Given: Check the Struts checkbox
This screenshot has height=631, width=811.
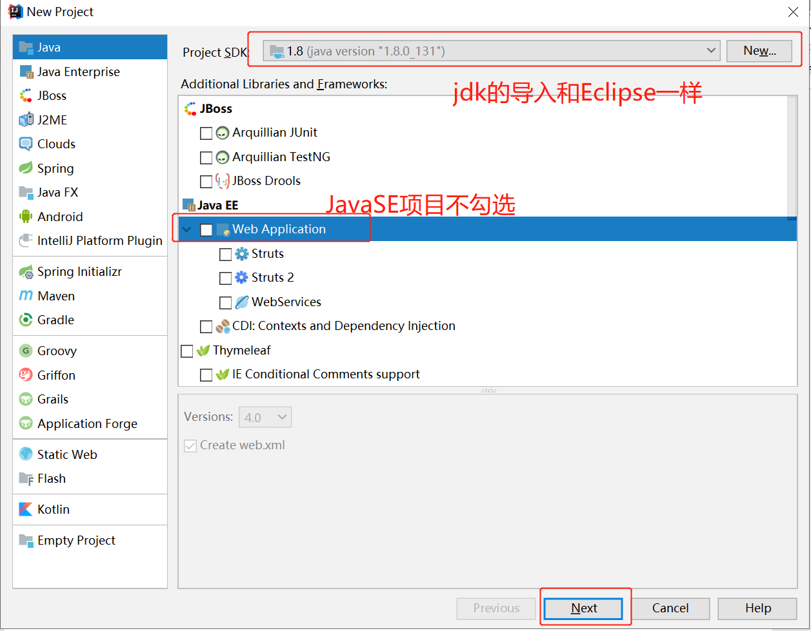Looking at the screenshot, I should click(x=225, y=254).
